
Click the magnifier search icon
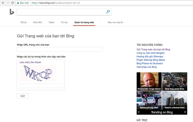tap(108, 12)
